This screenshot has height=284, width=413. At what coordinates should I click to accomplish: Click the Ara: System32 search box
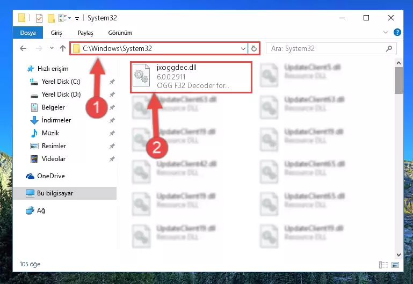coord(331,49)
